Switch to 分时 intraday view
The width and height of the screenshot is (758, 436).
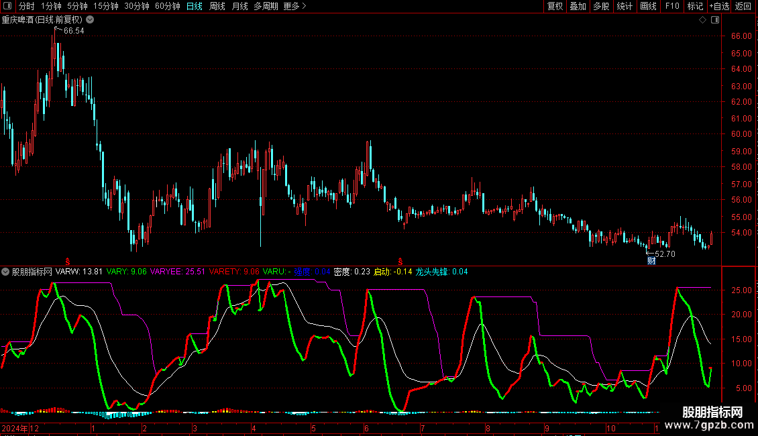tap(26, 6)
